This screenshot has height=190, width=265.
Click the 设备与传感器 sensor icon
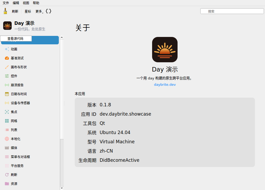click(7, 103)
